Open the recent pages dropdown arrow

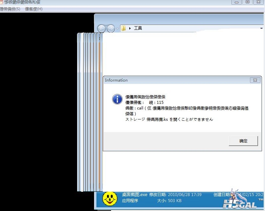(x=117, y=29)
